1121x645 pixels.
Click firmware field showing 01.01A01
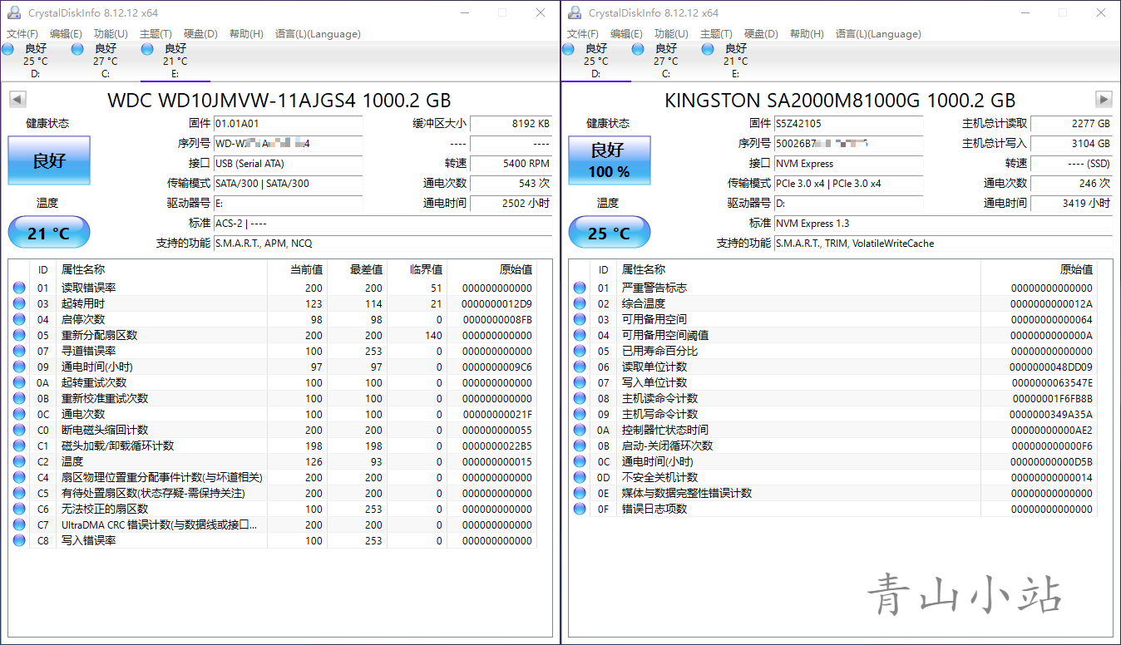coord(288,123)
